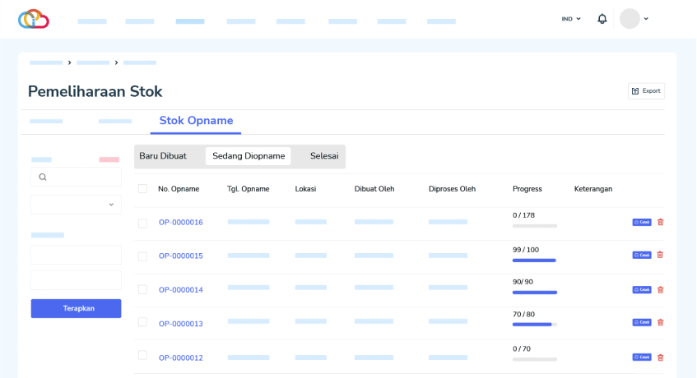Click the Terapkan button

tap(76, 308)
